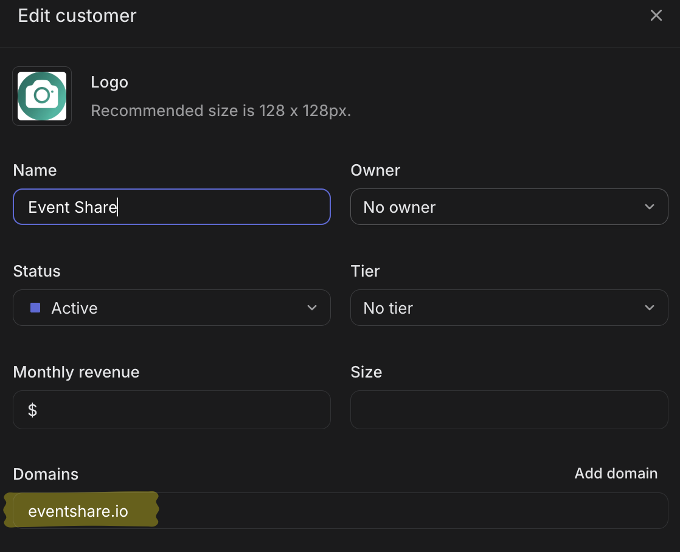Click the Add domain button
680x552 pixels.
point(616,474)
